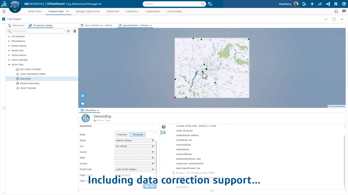Expand Raster Analysis category
The height and width of the screenshot is (195, 348).
coord(9,46)
